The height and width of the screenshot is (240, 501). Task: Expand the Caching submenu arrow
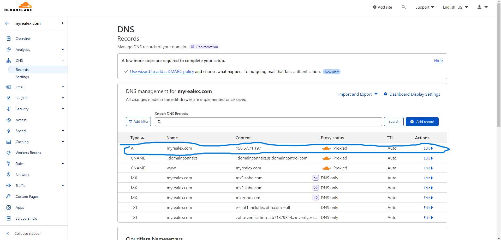[x=63, y=142]
